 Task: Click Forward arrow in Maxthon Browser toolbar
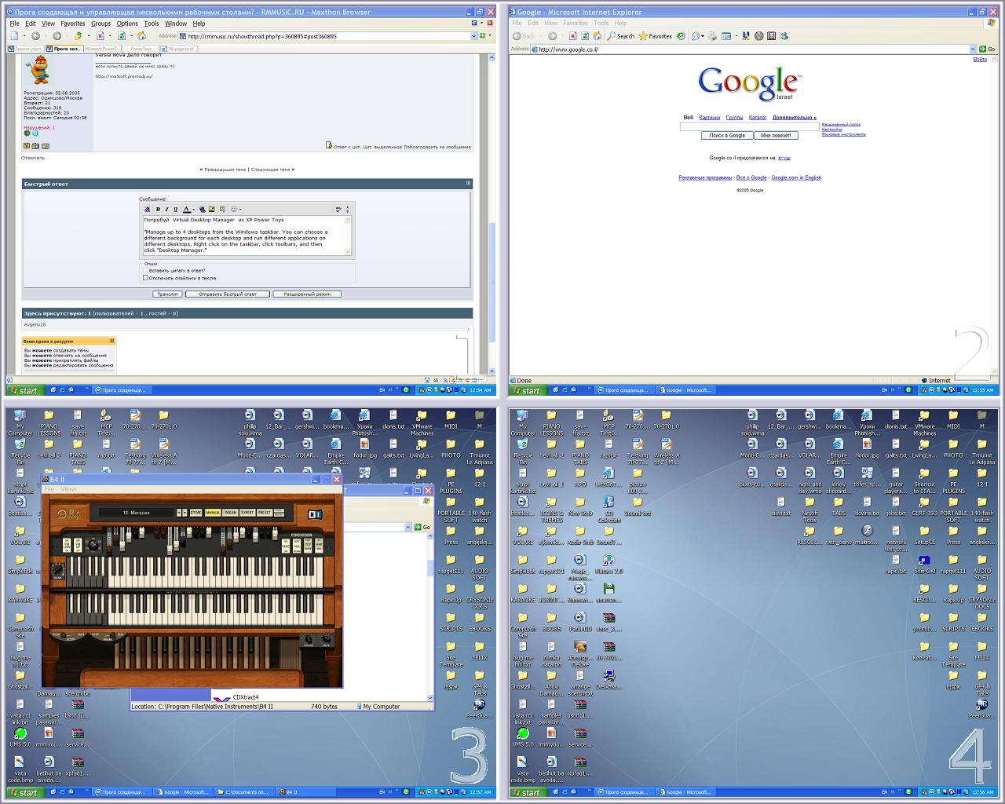point(57,36)
